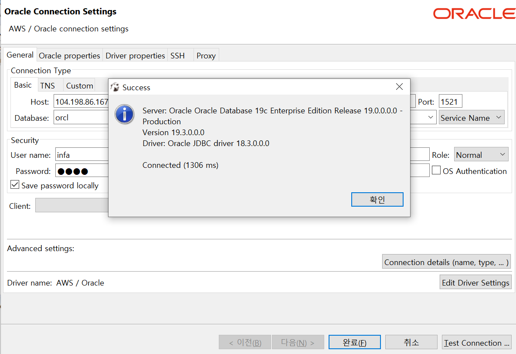Switch connection type to TNS tab

point(48,85)
